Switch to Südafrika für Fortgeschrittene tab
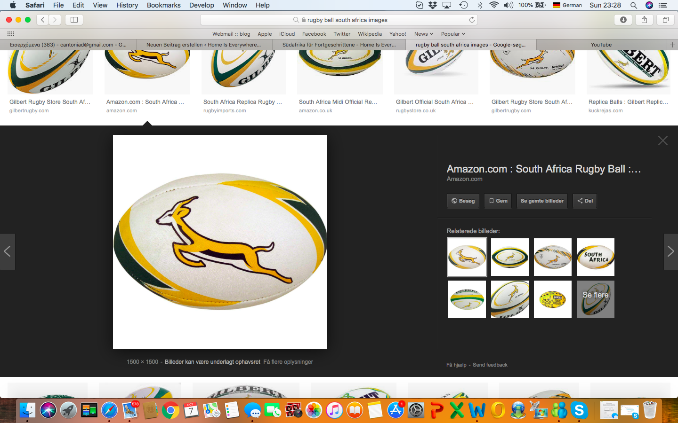 [x=339, y=45]
